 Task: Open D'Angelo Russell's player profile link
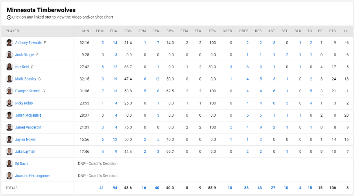[x=28, y=91]
